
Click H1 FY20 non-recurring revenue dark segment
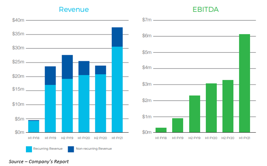click(x=84, y=68)
